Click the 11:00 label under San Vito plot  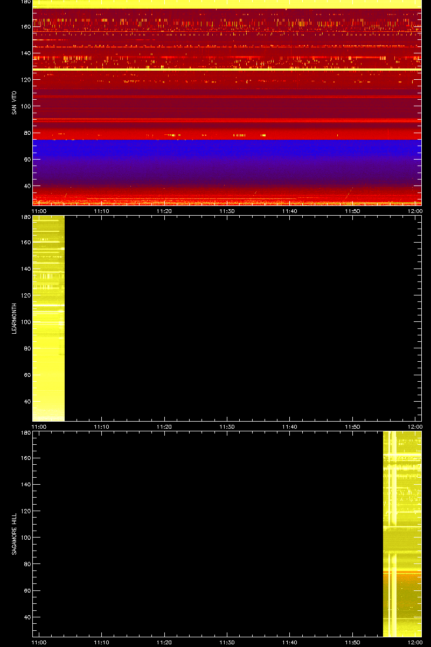[x=40, y=211]
